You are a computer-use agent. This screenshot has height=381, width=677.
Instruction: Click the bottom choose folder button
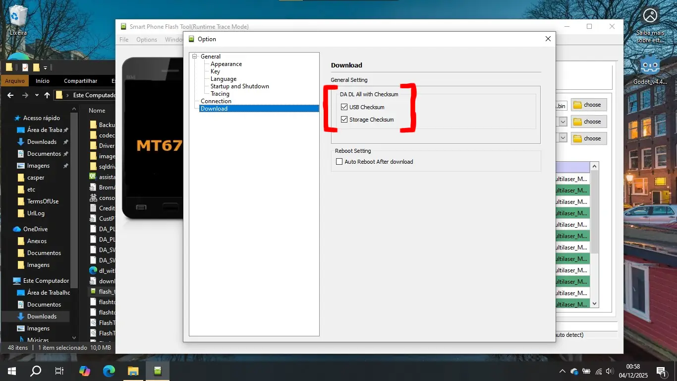(x=588, y=138)
